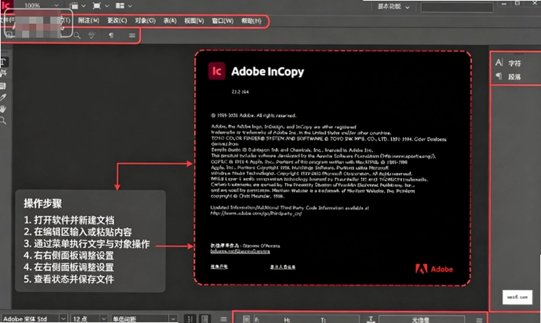This screenshot has height=323, width=541.
Task: Select the Zoom tool in left toolbar
Action: (x=3, y=121)
